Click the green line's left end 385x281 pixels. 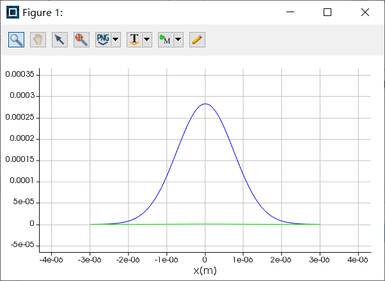91,224
